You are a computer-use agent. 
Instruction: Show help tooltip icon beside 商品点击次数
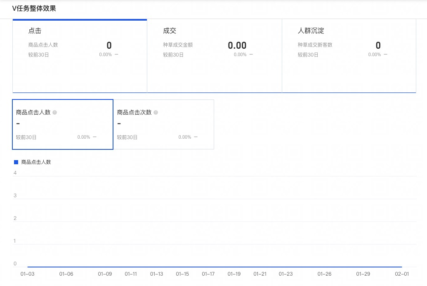click(156, 113)
